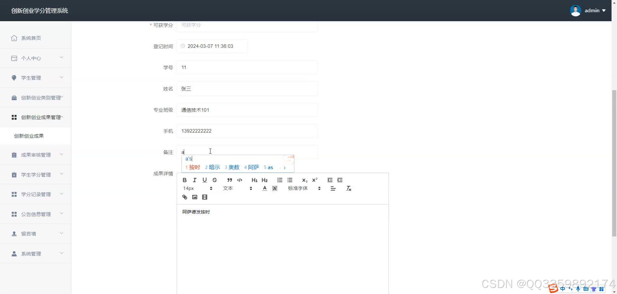Apply superscript formatting
617x294 pixels.
pyautogui.click(x=315, y=180)
